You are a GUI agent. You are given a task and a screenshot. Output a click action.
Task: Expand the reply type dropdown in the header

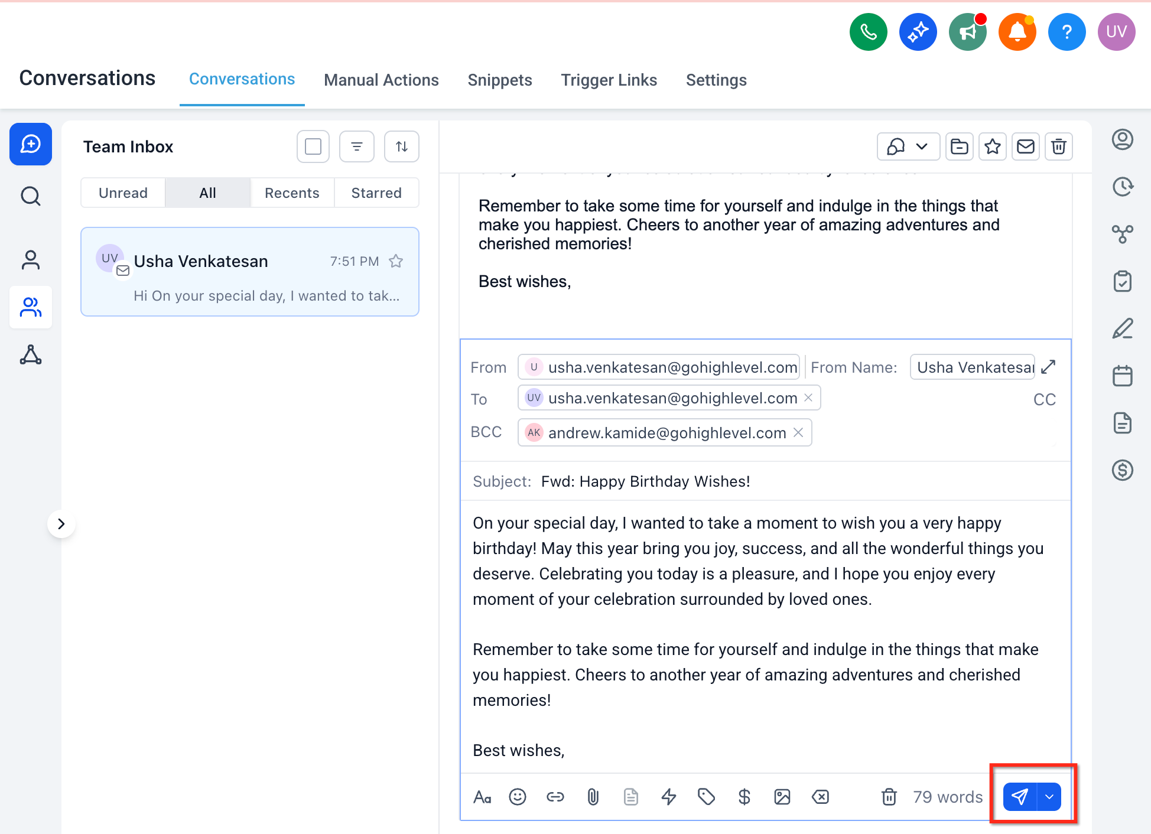pyautogui.click(x=921, y=146)
